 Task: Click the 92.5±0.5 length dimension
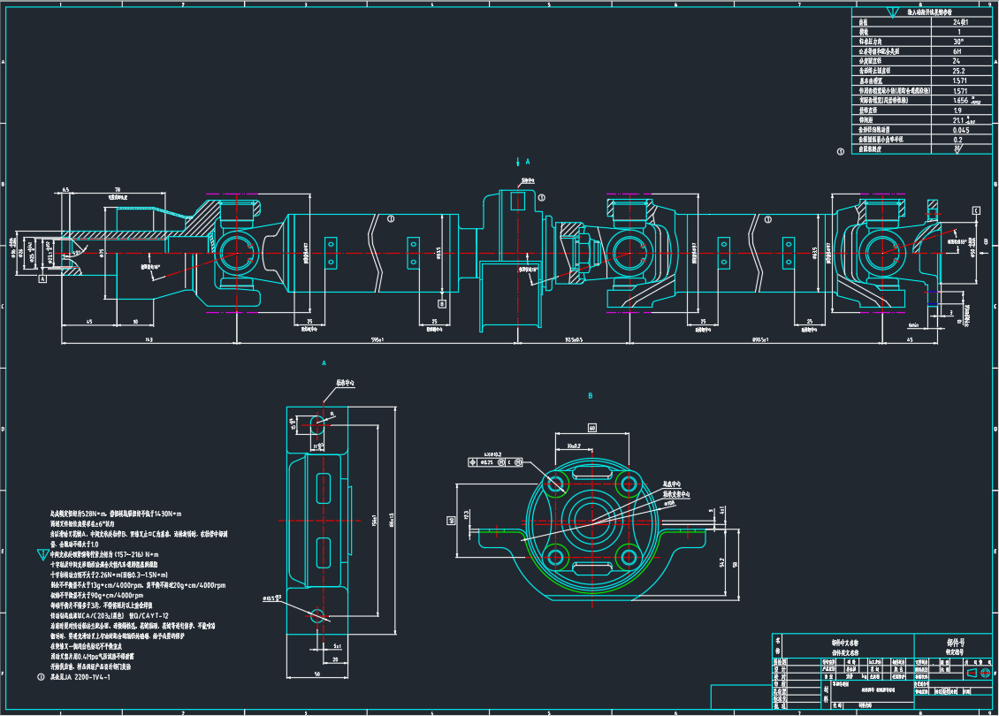[574, 340]
